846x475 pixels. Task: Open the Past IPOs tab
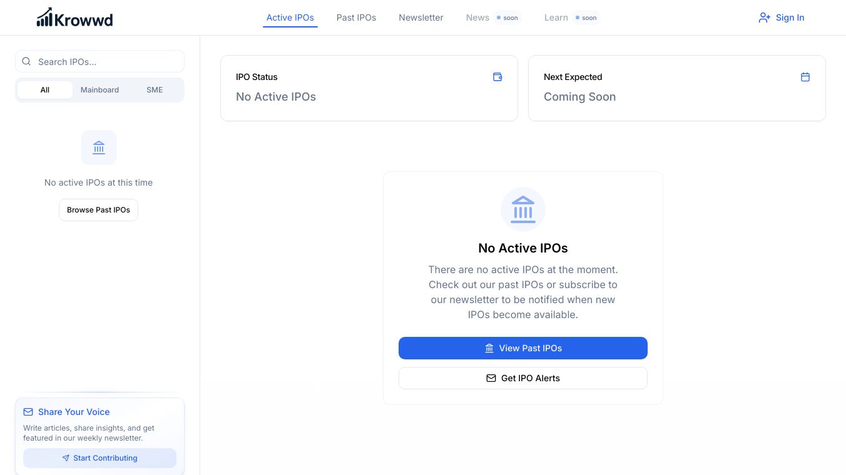pos(356,17)
